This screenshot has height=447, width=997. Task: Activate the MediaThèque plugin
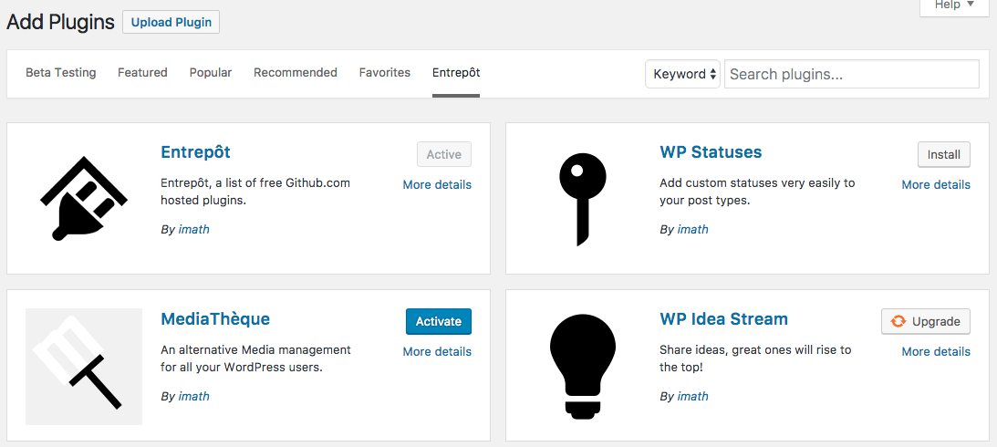pyautogui.click(x=438, y=322)
